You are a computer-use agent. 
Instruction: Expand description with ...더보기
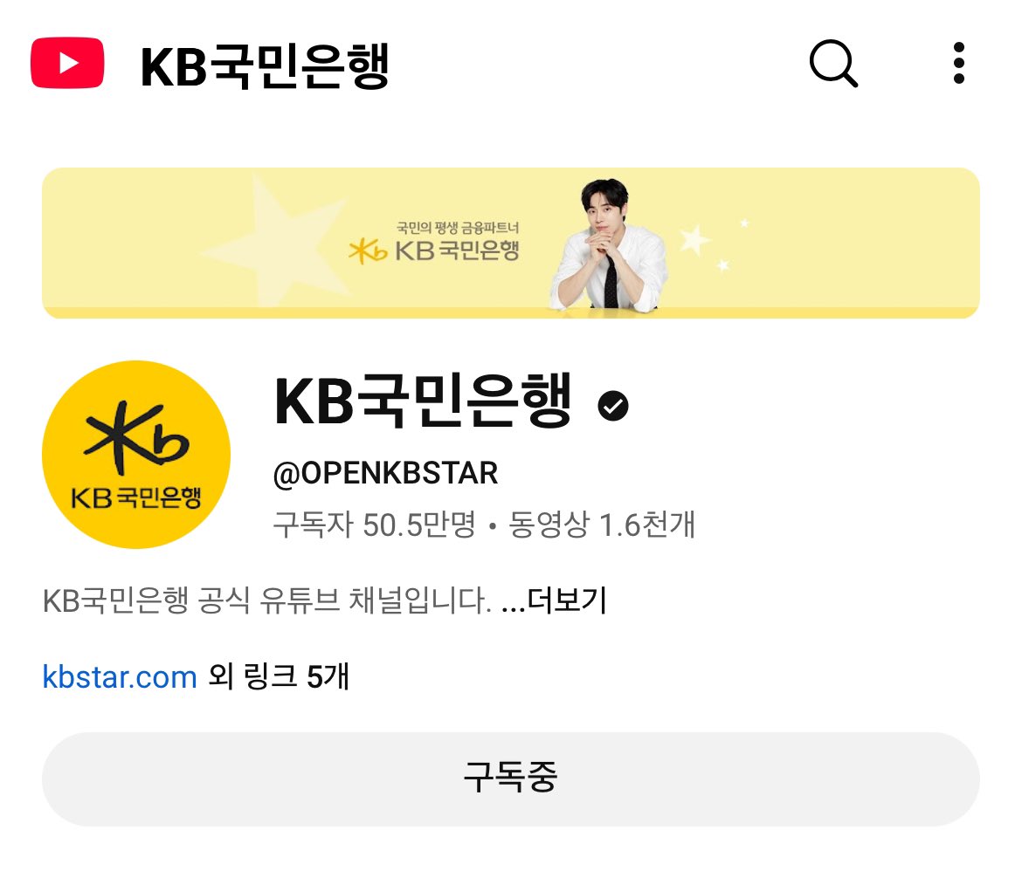[x=554, y=600]
